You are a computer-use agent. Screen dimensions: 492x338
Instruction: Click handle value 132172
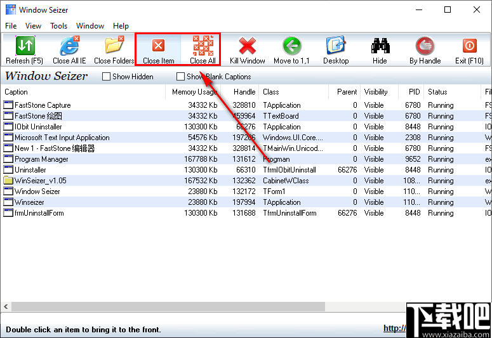[244, 192]
